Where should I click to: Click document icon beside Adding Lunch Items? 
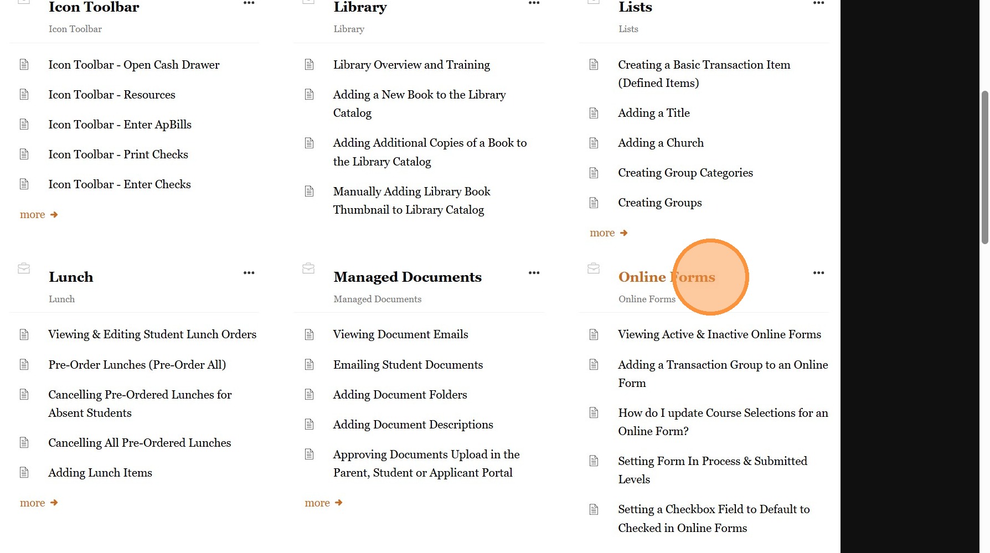point(24,473)
